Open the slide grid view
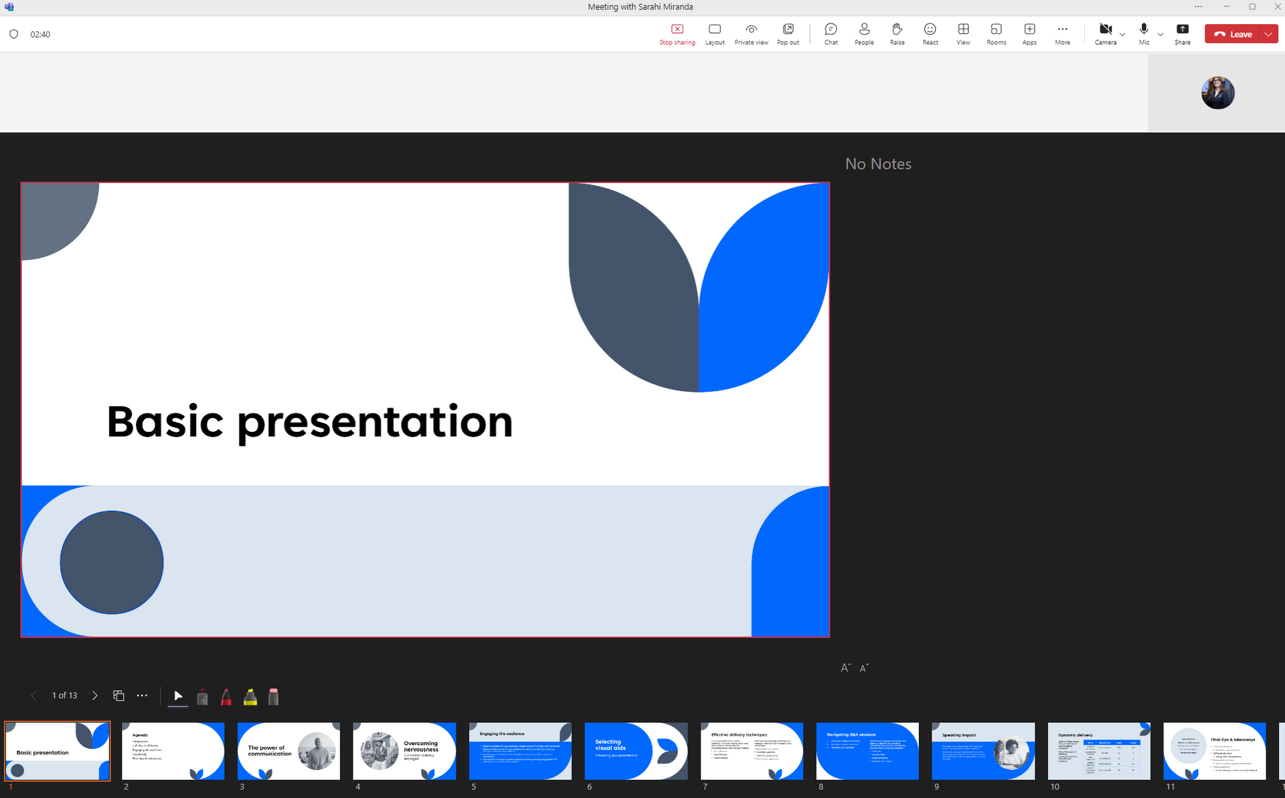 pos(118,696)
